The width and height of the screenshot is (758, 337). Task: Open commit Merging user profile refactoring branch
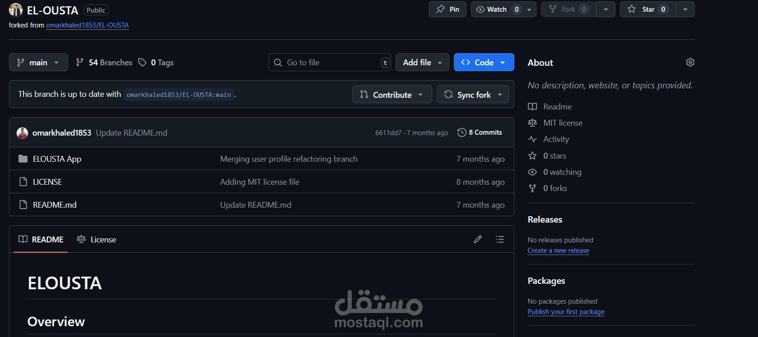[x=289, y=159]
